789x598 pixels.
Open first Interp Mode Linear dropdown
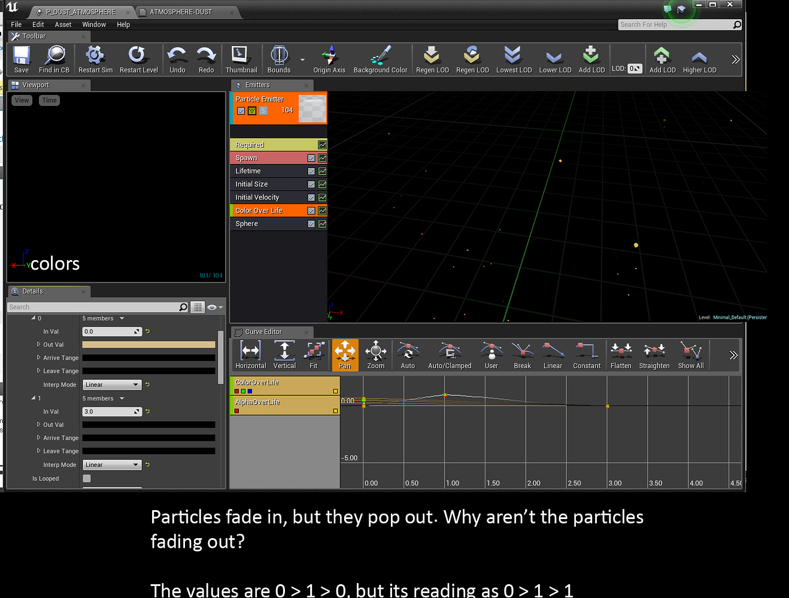[111, 385]
